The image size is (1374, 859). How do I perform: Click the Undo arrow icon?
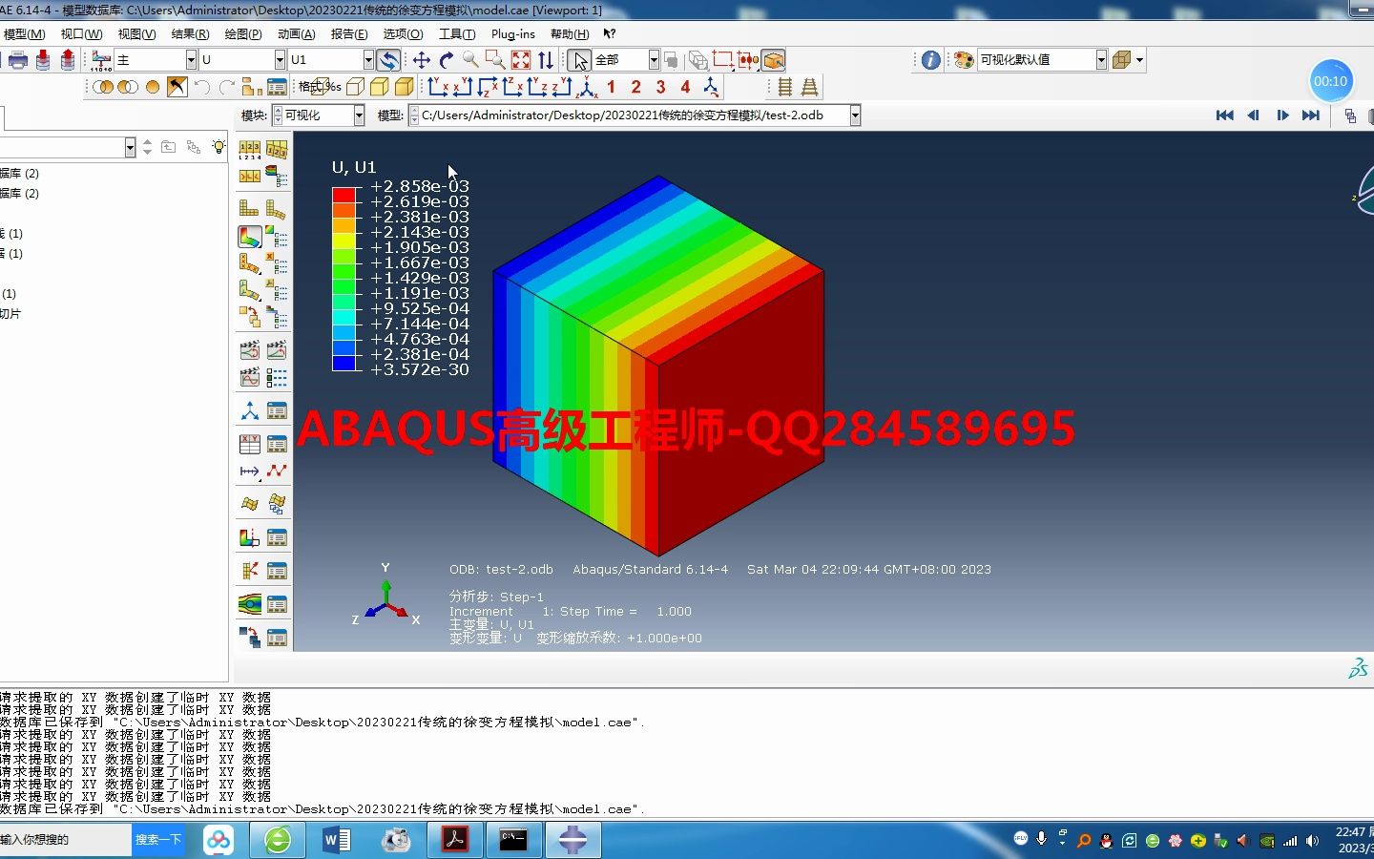tap(201, 87)
